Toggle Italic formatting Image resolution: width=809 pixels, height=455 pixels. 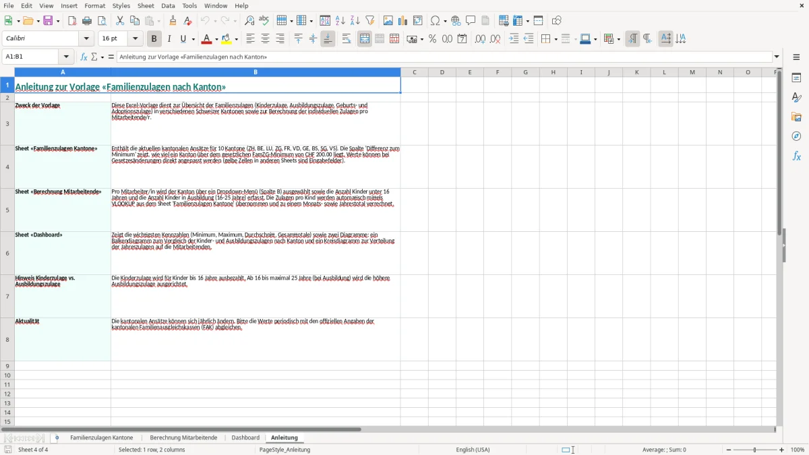[169, 39]
